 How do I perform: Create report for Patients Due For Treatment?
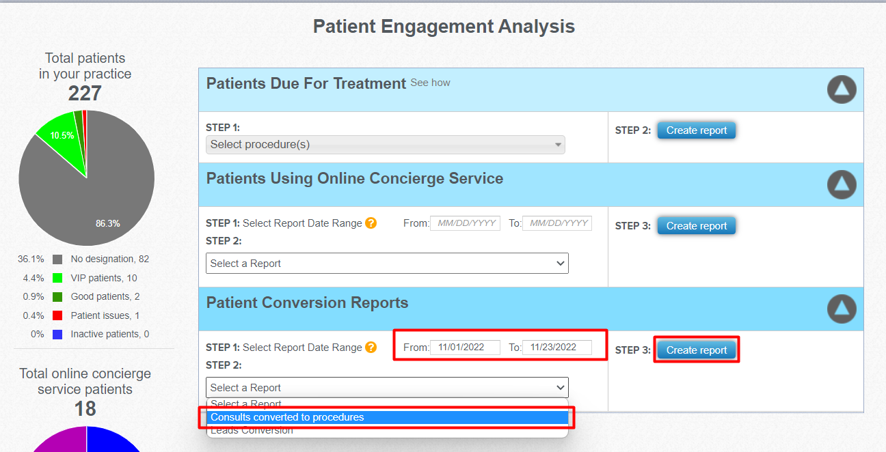(697, 130)
